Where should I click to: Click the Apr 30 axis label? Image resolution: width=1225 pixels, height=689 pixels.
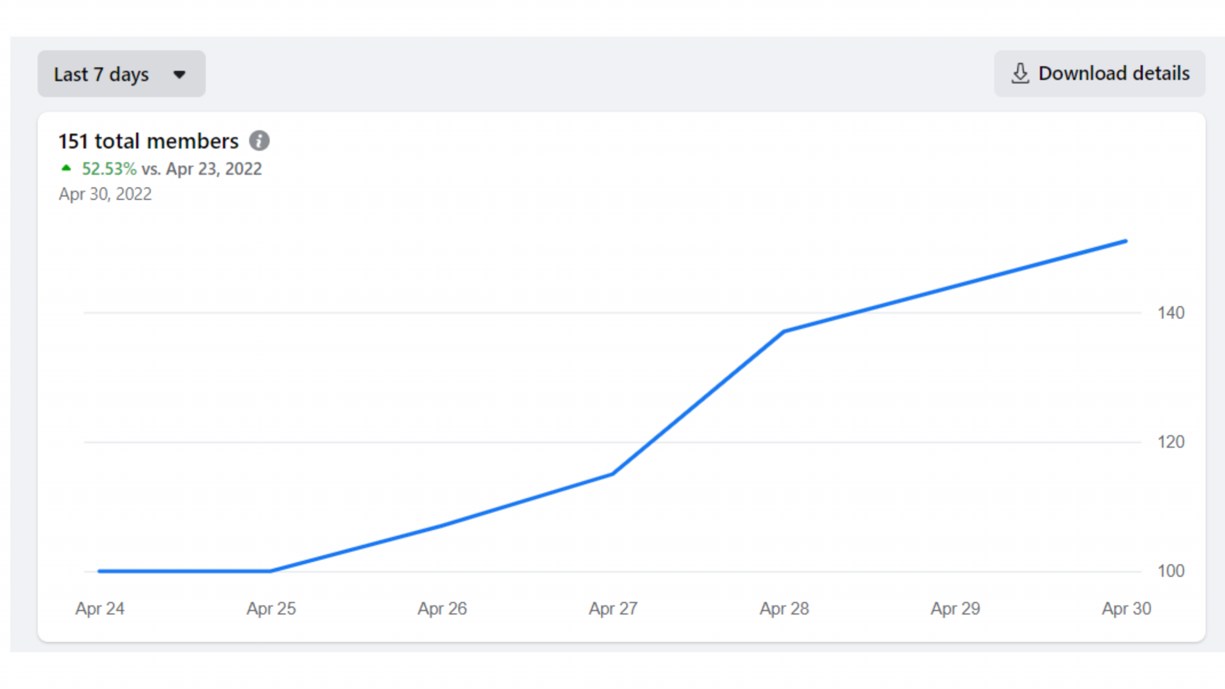[1126, 609]
